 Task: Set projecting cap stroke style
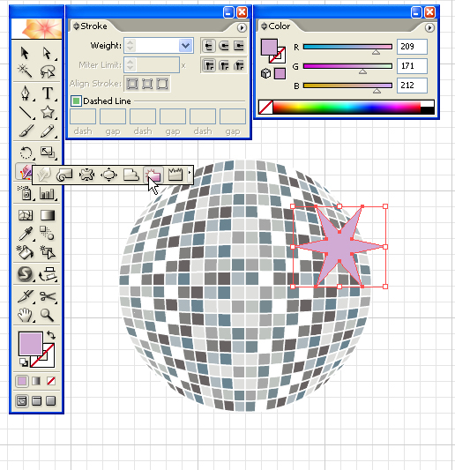click(x=239, y=46)
